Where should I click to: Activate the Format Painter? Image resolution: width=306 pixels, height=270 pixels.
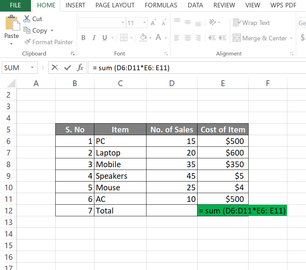48,42
